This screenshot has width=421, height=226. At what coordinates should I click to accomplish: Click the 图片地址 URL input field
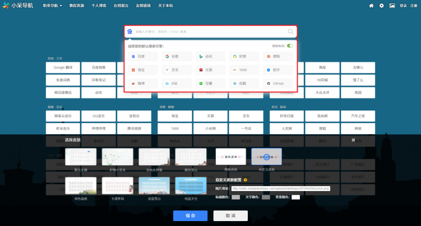(x=281, y=188)
